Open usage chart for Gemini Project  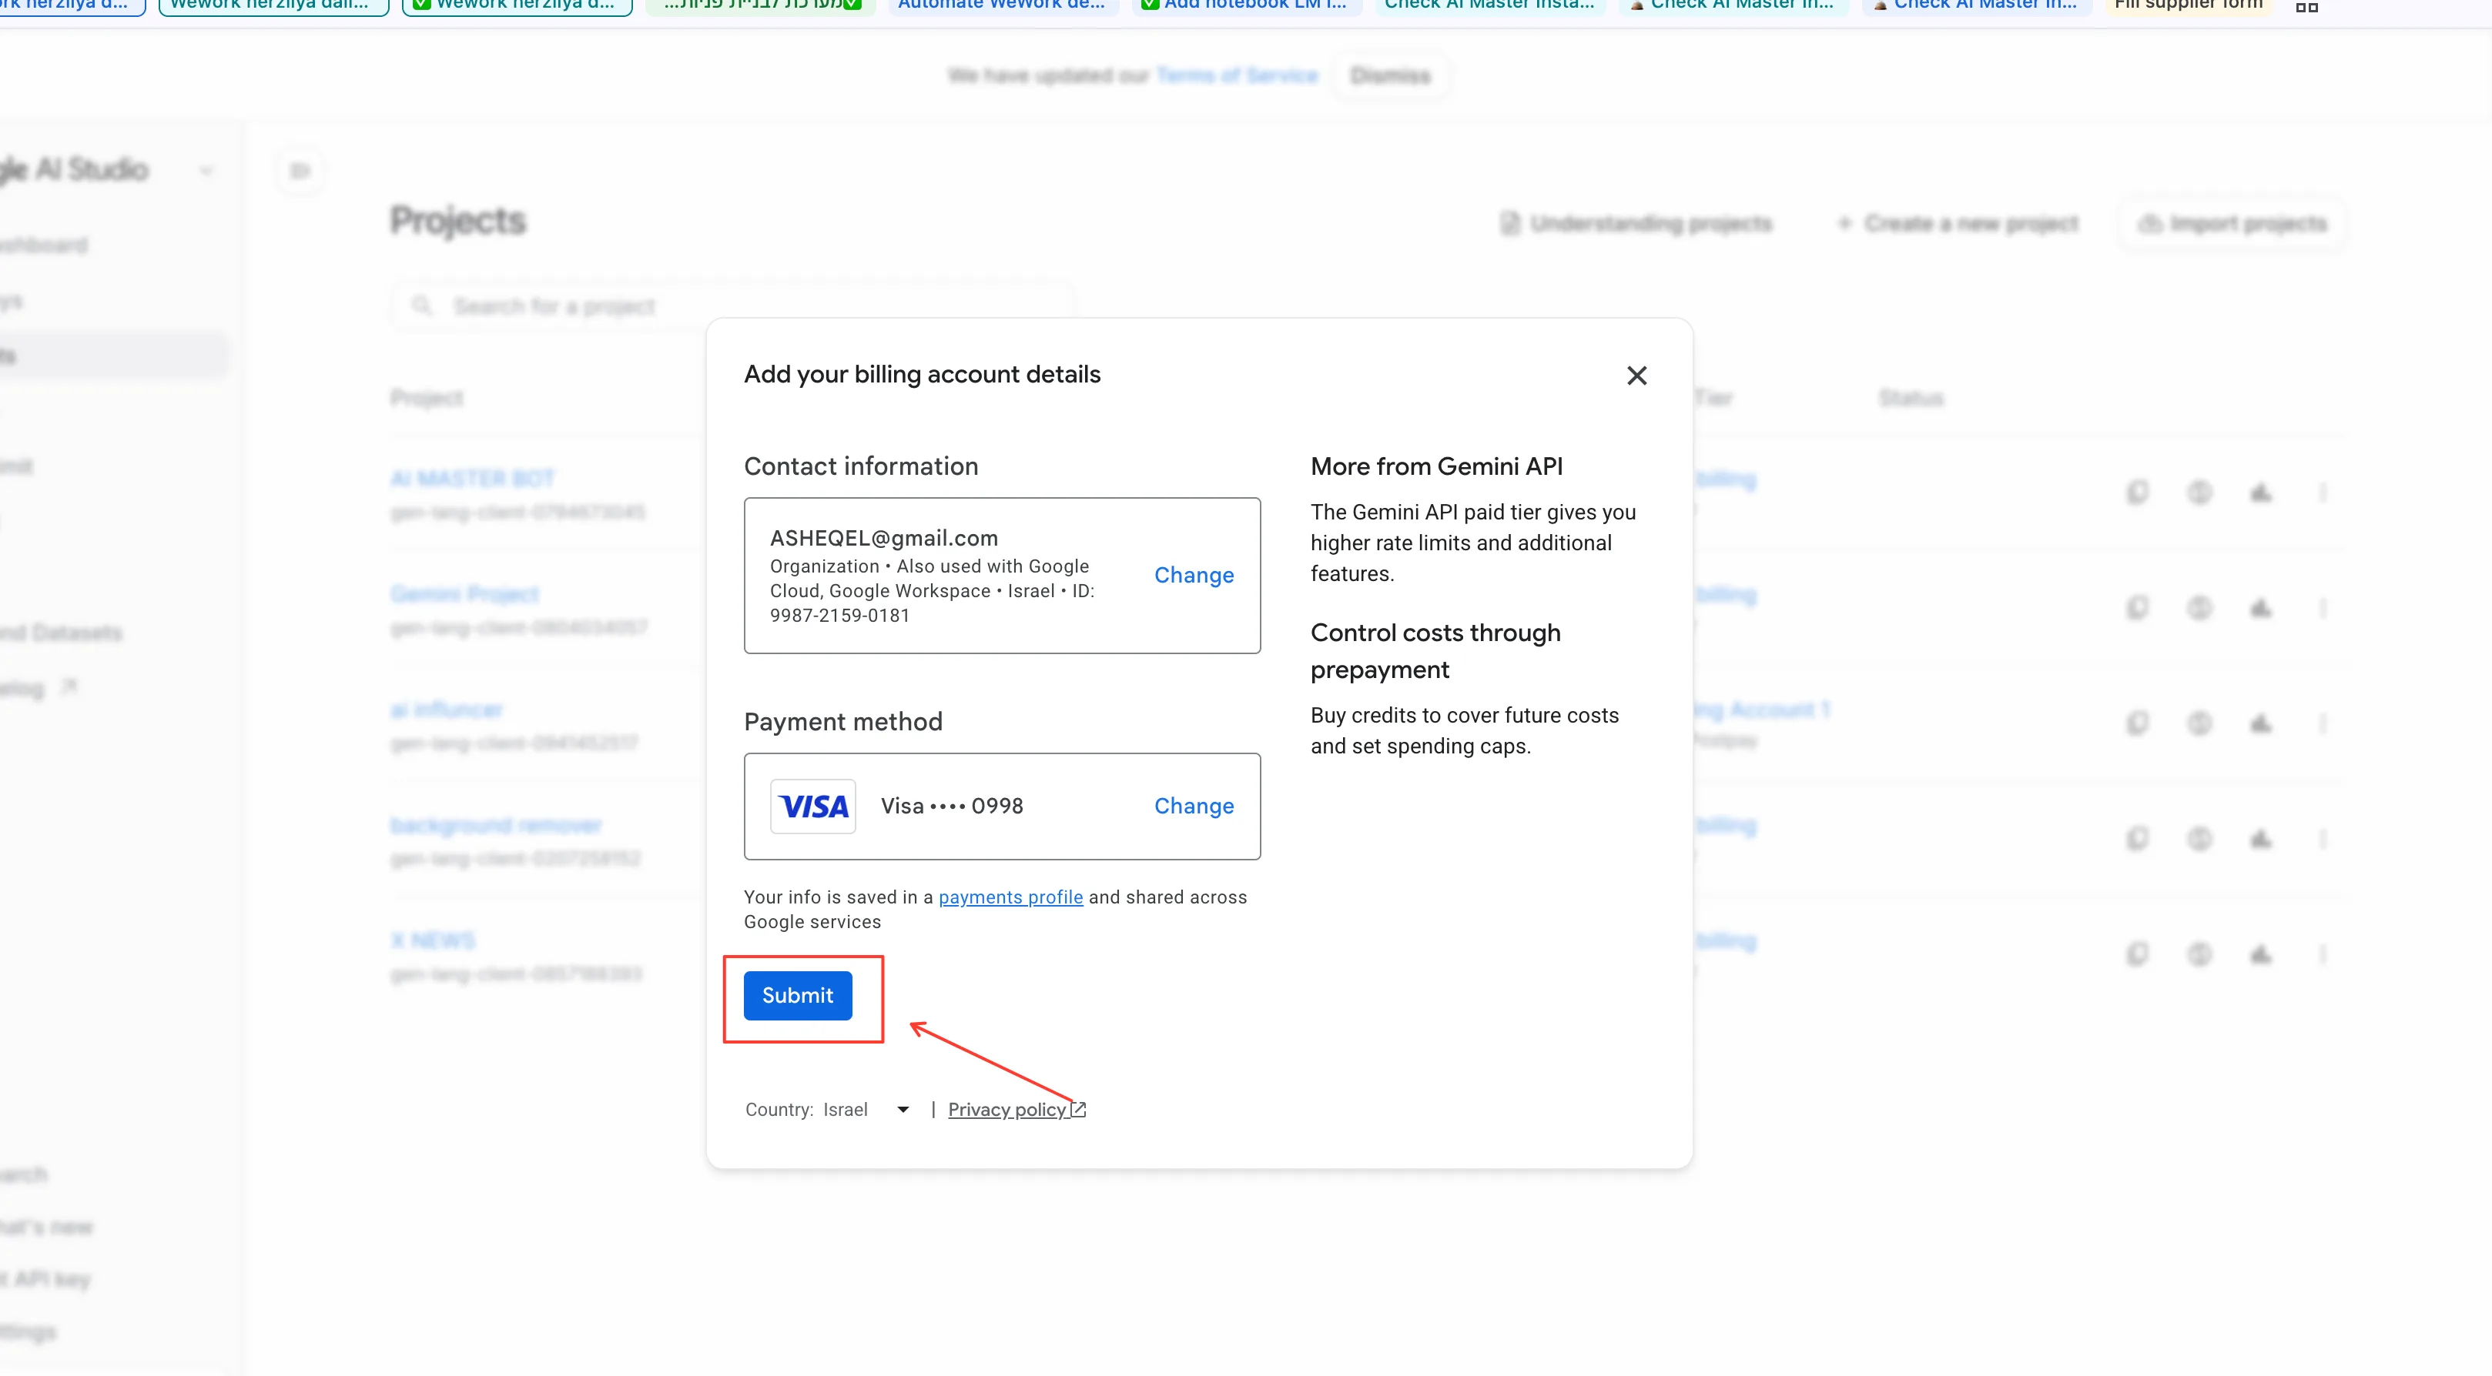pyautogui.click(x=2261, y=607)
